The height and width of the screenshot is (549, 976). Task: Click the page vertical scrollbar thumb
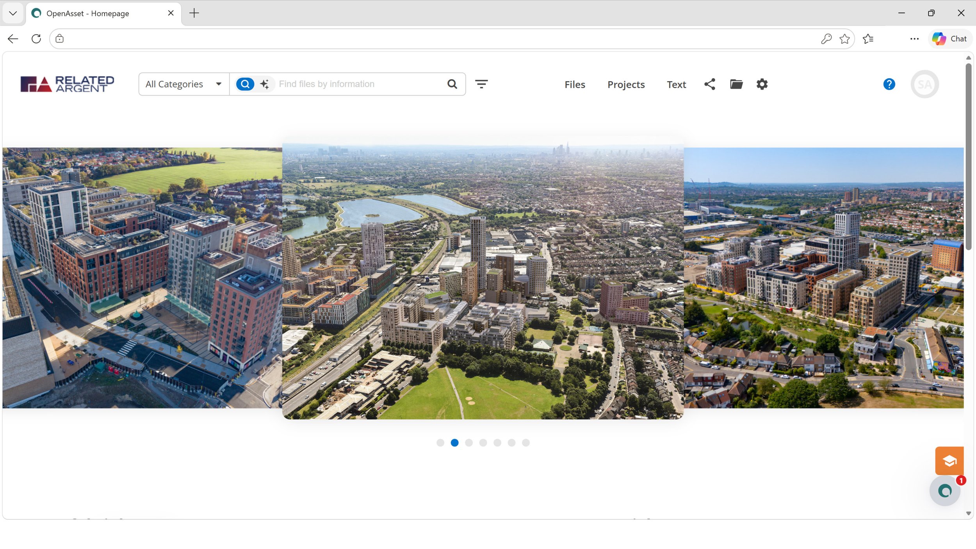968,156
